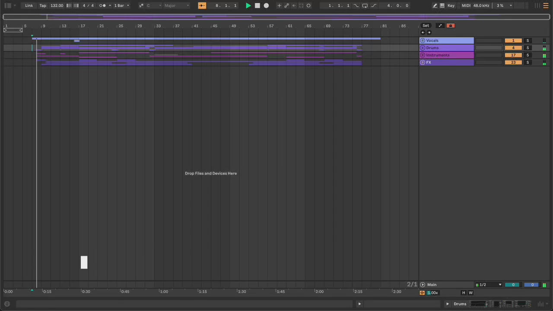
Task: Open the 1 Bar quantization dropdown
Action: [121, 6]
